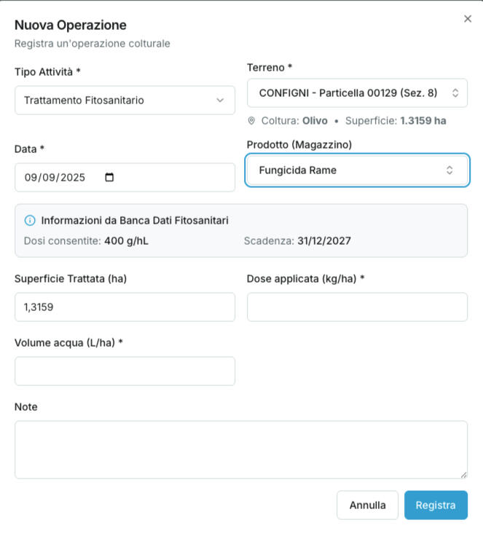Focus the Volume acqua (L/ha) field
483x536 pixels.
tap(125, 371)
